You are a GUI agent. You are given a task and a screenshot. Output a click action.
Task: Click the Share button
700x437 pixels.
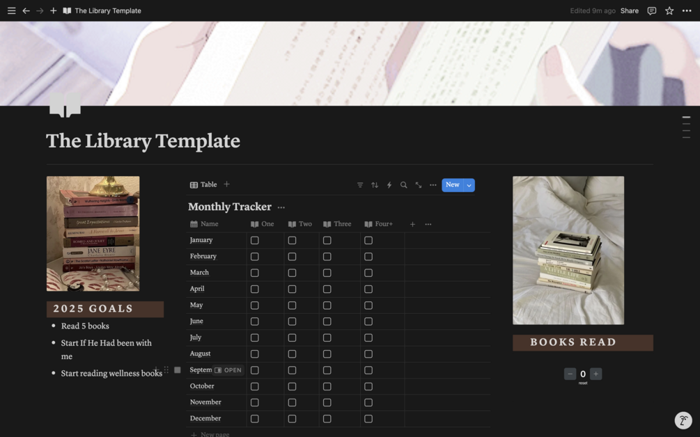click(629, 10)
